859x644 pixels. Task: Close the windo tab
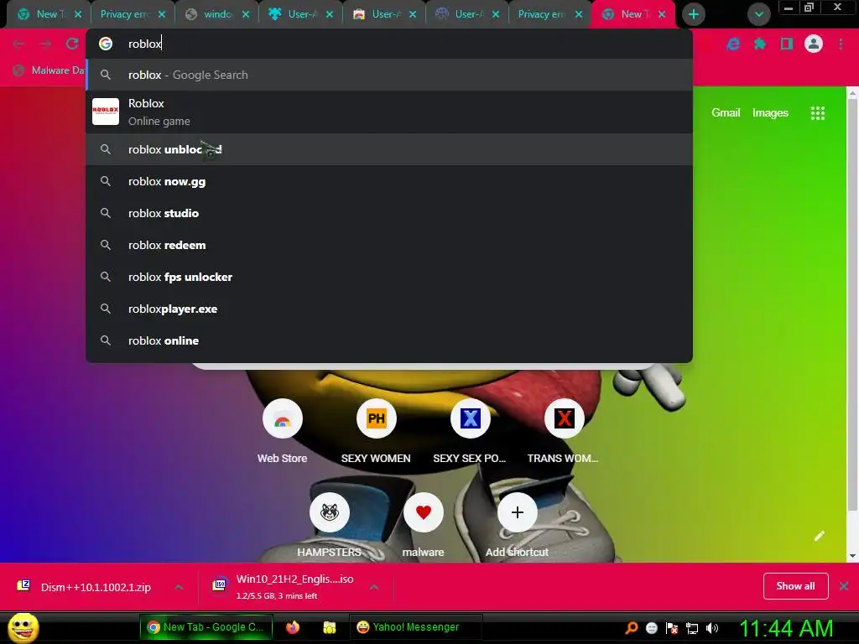tap(246, 15)
